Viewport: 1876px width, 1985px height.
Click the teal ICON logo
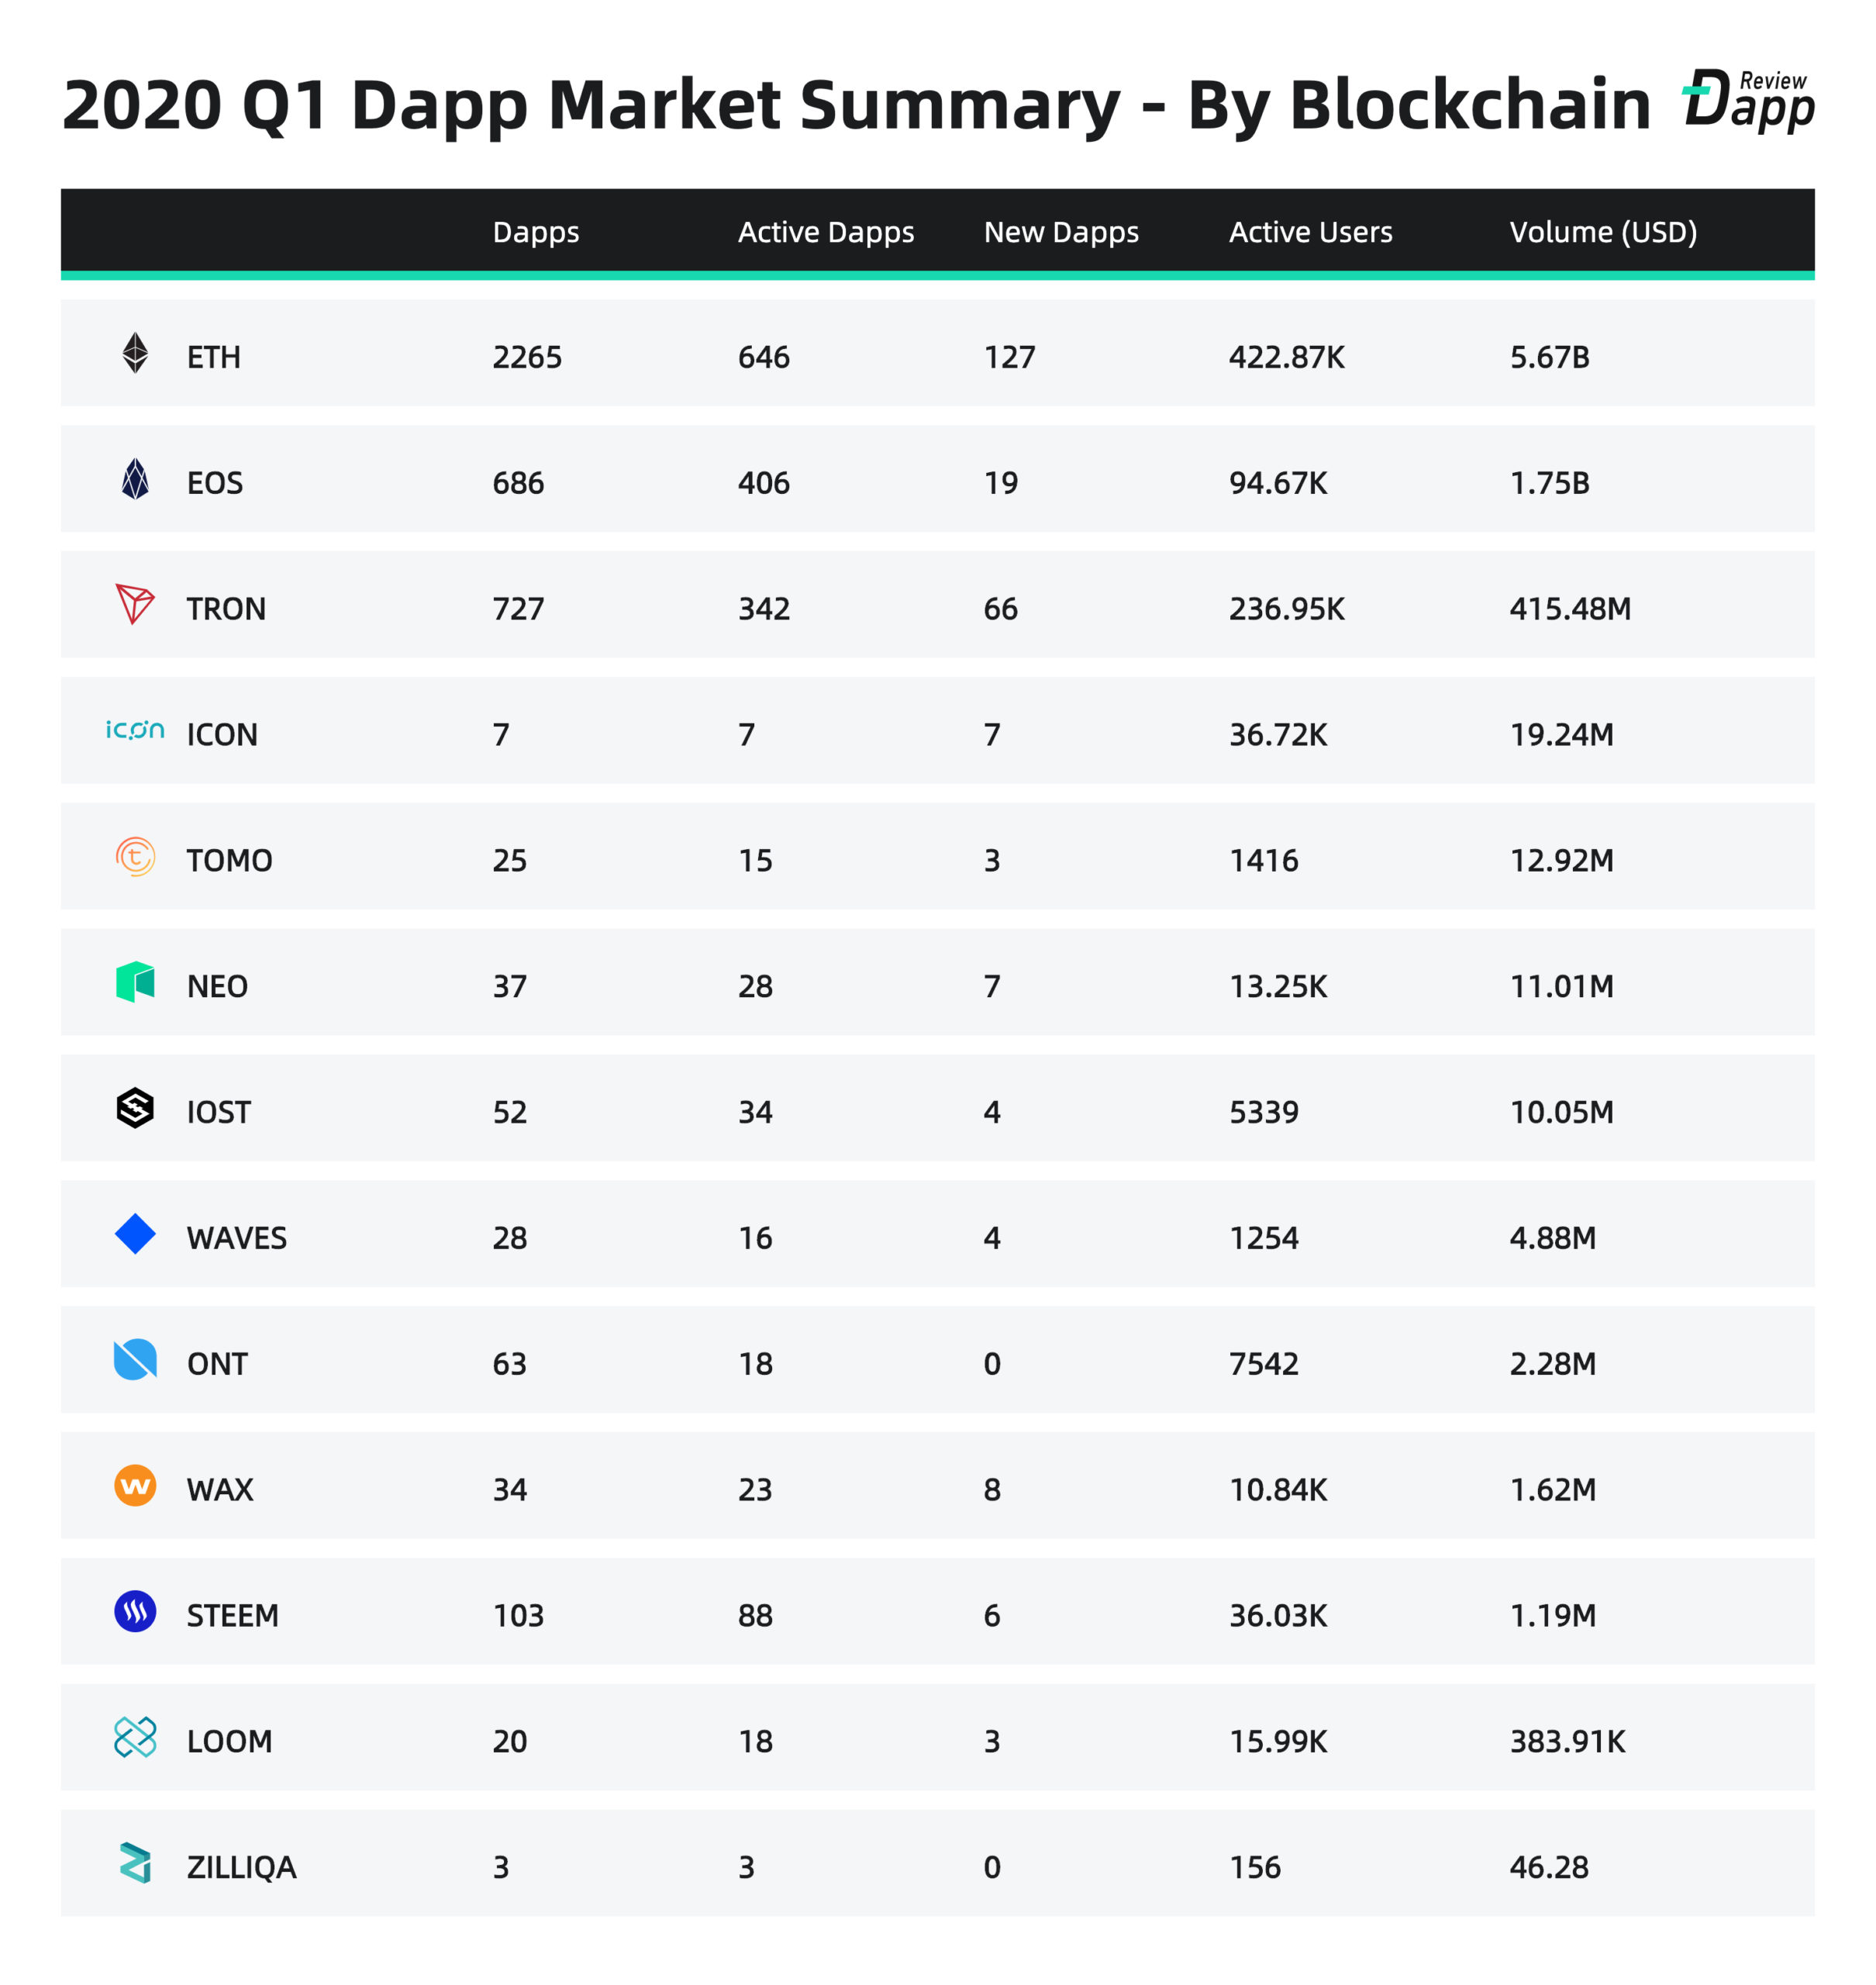pos(135,730)
